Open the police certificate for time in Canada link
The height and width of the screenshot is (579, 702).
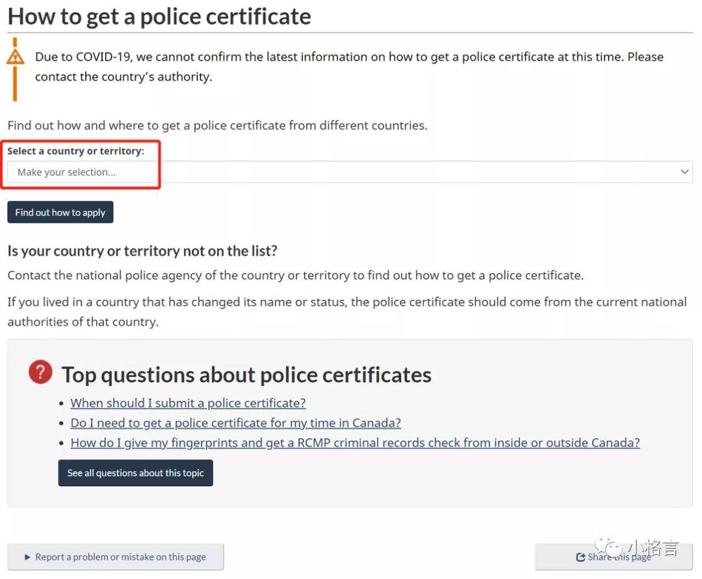[235, 424]
